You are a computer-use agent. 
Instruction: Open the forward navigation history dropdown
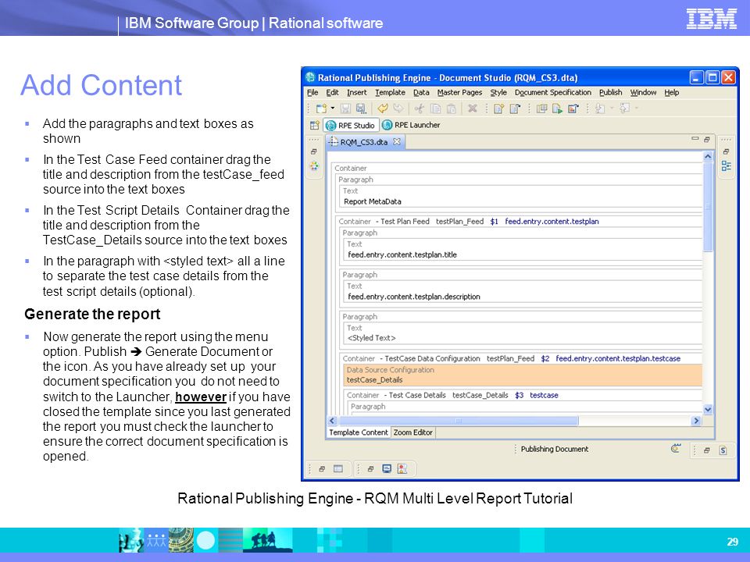coord(637,108)
